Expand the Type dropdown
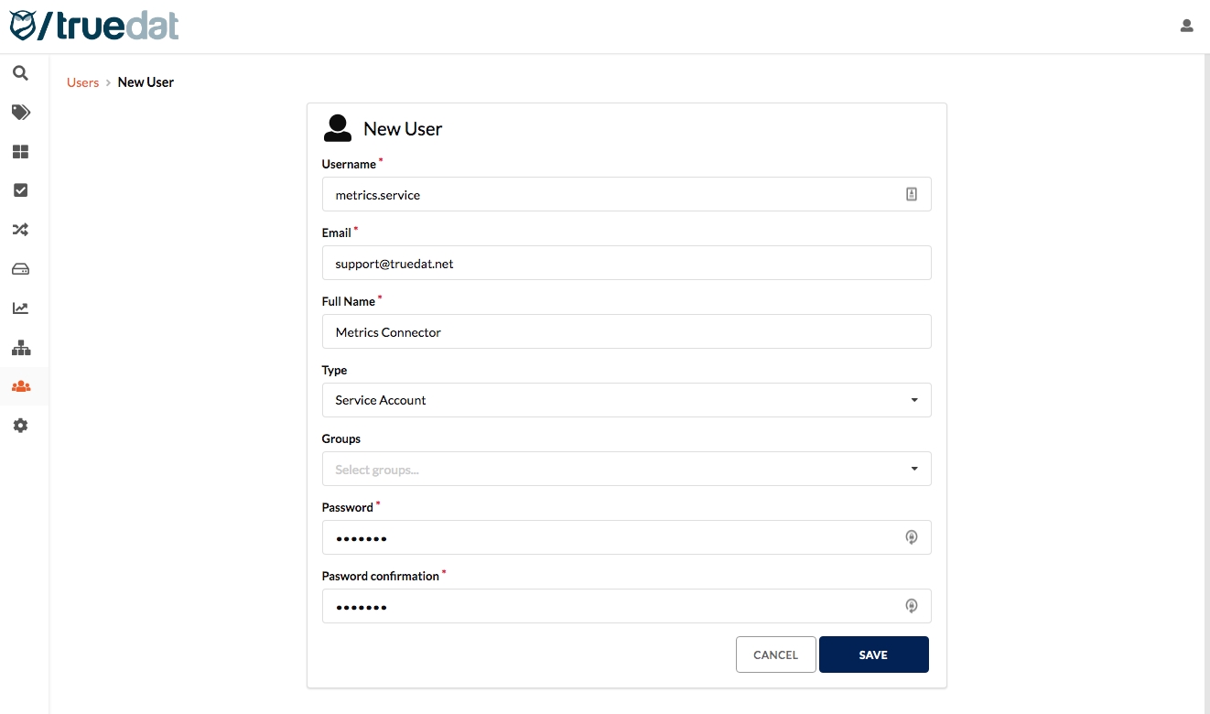Viewport: 1210px width, 714px height. pyautogui.click(x=626, y=400)
